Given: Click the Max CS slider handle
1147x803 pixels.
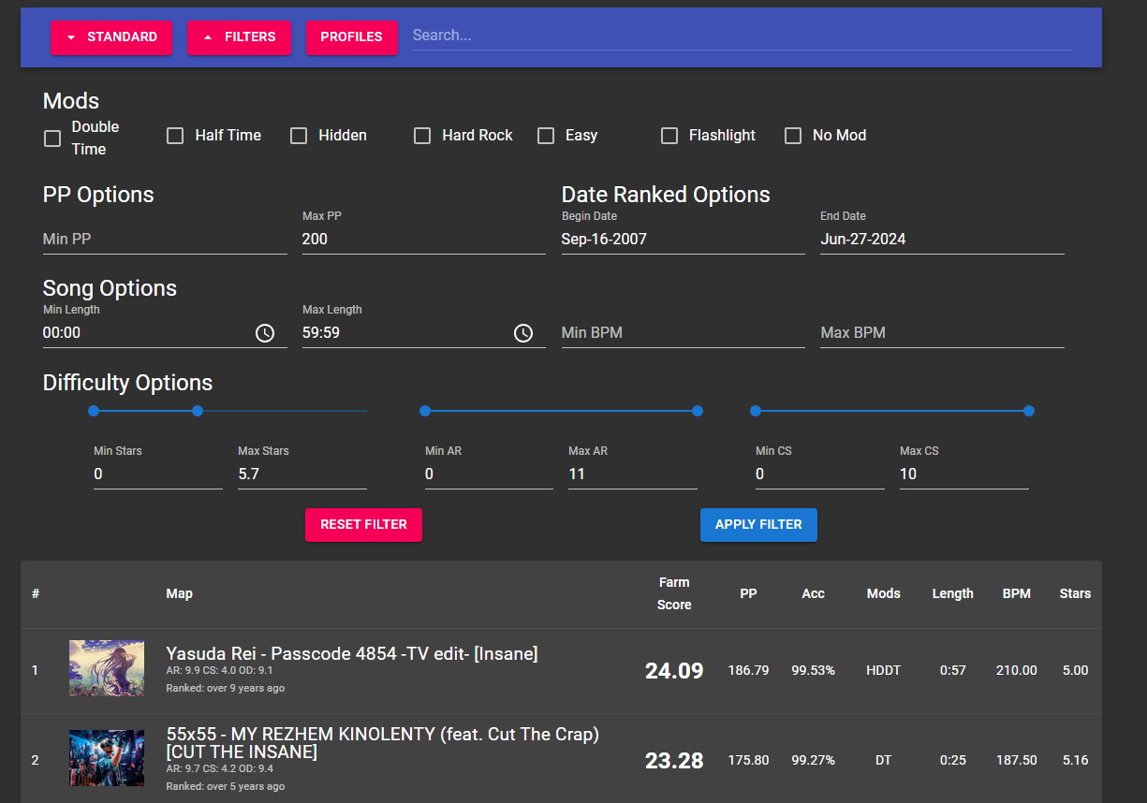Looking at the screenshot, I should [1029, 411].
